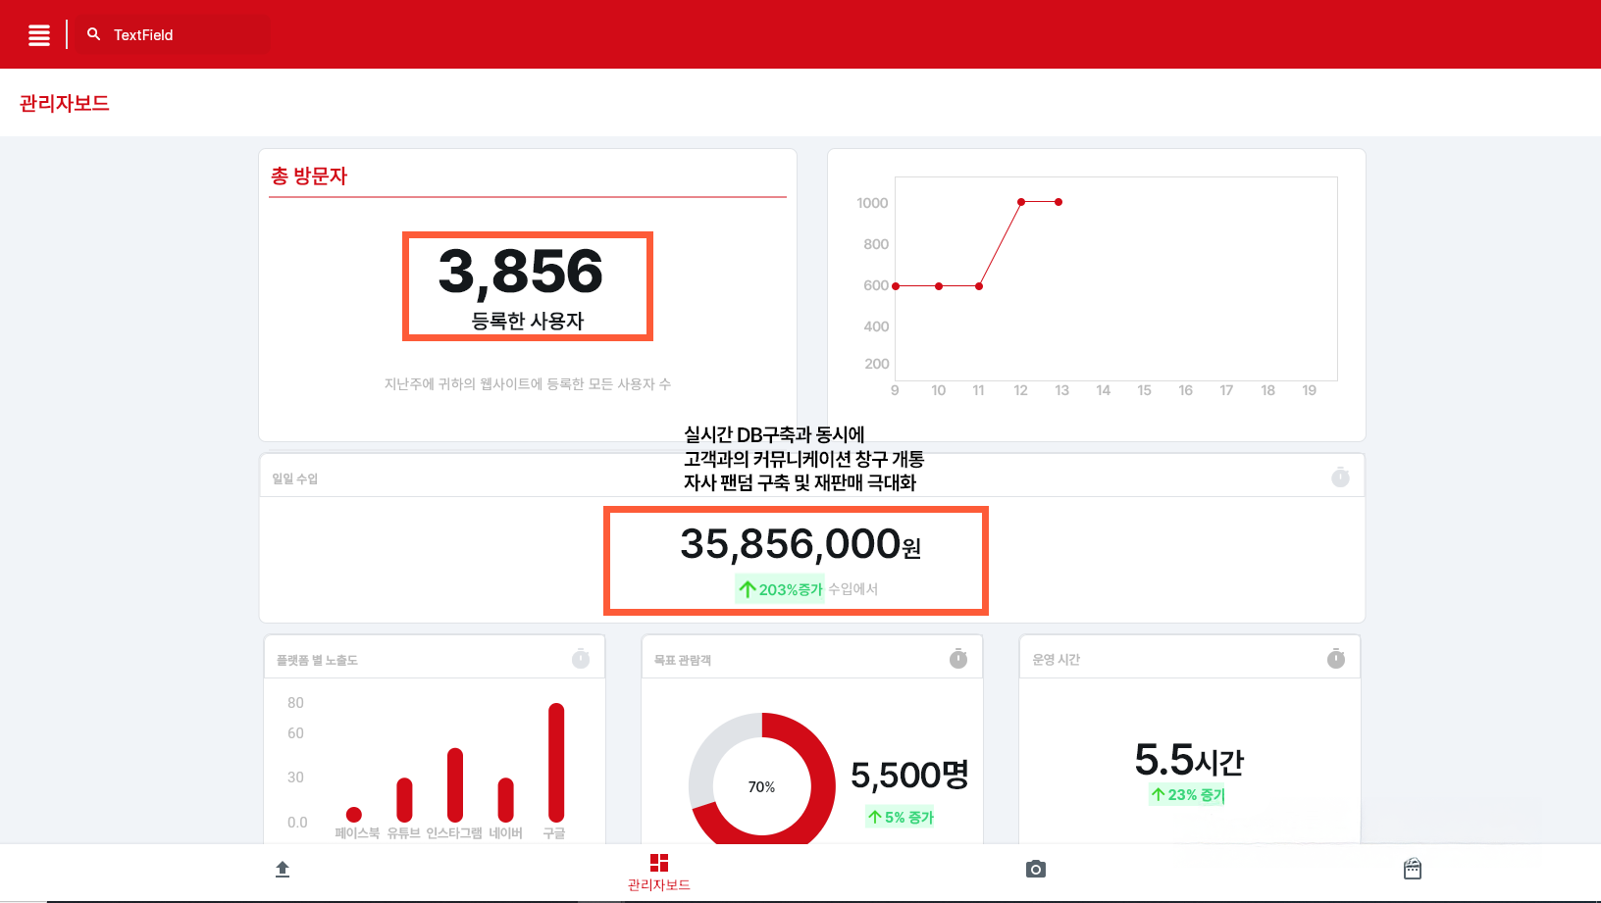Screen dimensions: 1601x903
Task: Click the 23% 증가 badge under 5.5시간
Action: point(1188,795)
